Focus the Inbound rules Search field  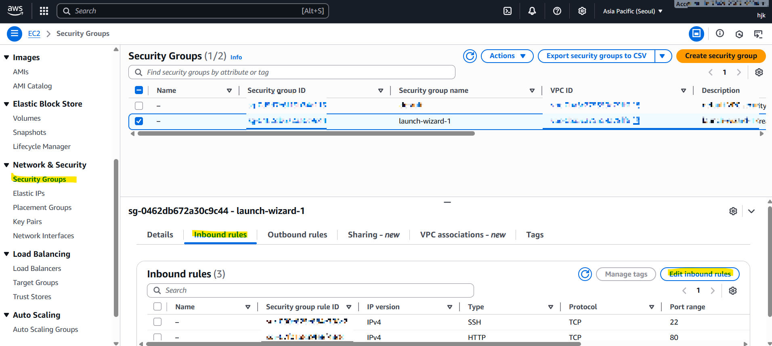coord(310,291)
